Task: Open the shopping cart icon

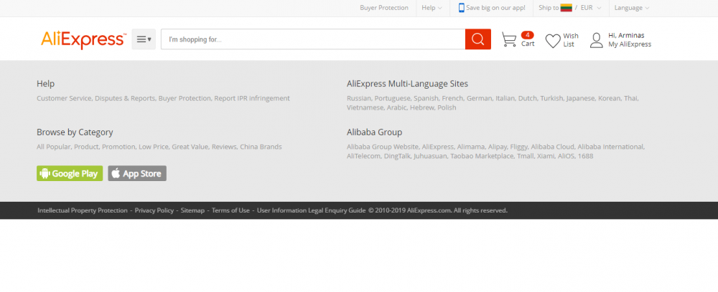Action: click(x=509, y=39)
